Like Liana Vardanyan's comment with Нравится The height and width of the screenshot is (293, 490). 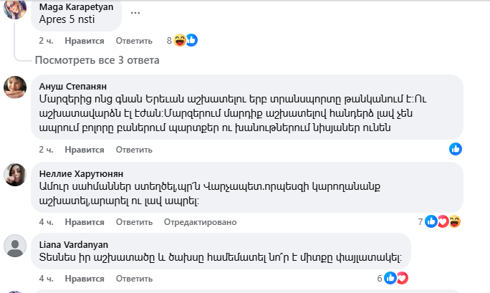(x=85, y=278)
